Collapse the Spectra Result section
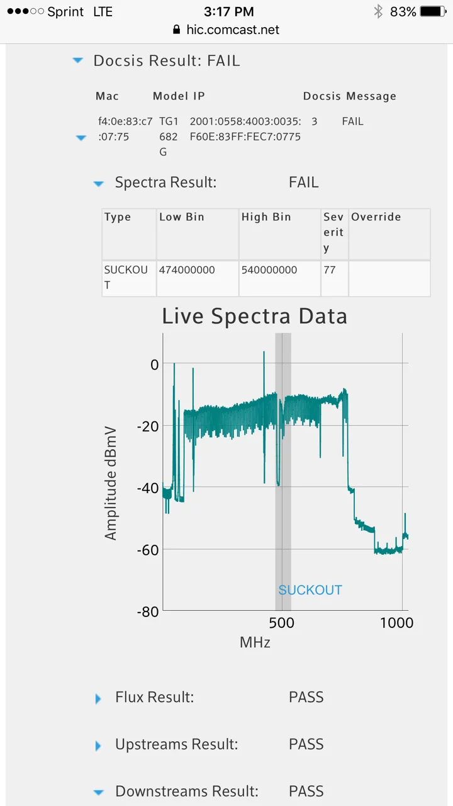The height and width of the screenshot is (806, 453). coord(98,183)
